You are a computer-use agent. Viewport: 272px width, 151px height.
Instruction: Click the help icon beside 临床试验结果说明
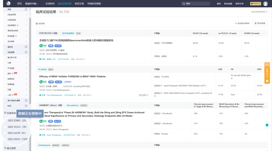pyautogui.click(x=267, y=12)
